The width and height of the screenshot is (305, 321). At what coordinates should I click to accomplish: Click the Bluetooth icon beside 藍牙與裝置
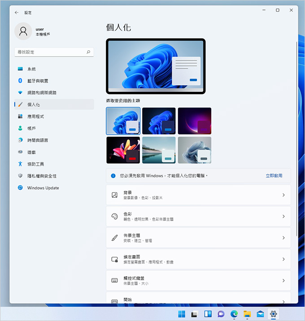coord(20,81)
